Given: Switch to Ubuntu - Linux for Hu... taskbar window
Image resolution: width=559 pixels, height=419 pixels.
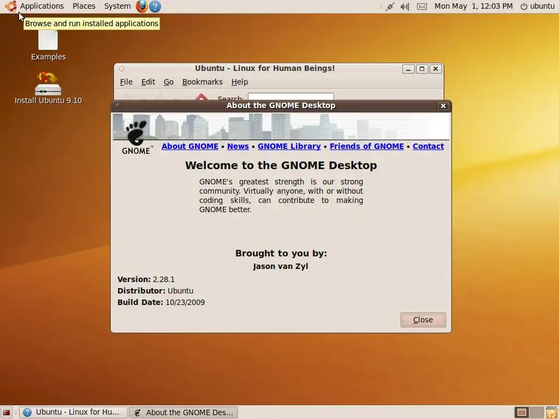Looking at the screenshot, I should (73, 412).
